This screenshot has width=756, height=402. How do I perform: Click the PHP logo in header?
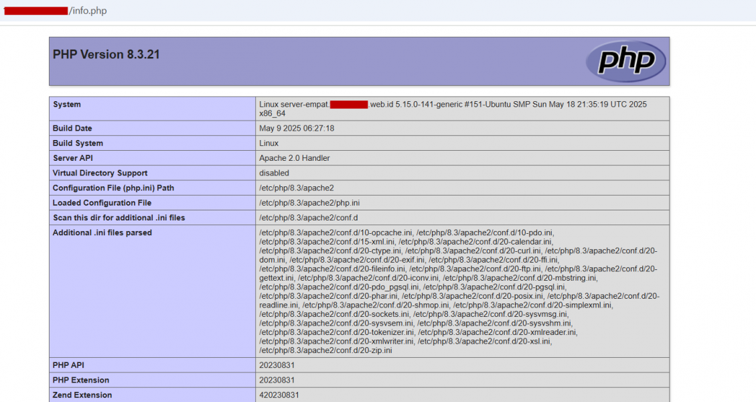626,61
